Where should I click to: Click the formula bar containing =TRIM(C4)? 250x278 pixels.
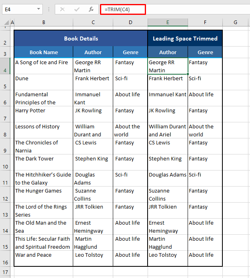[180, 9]
